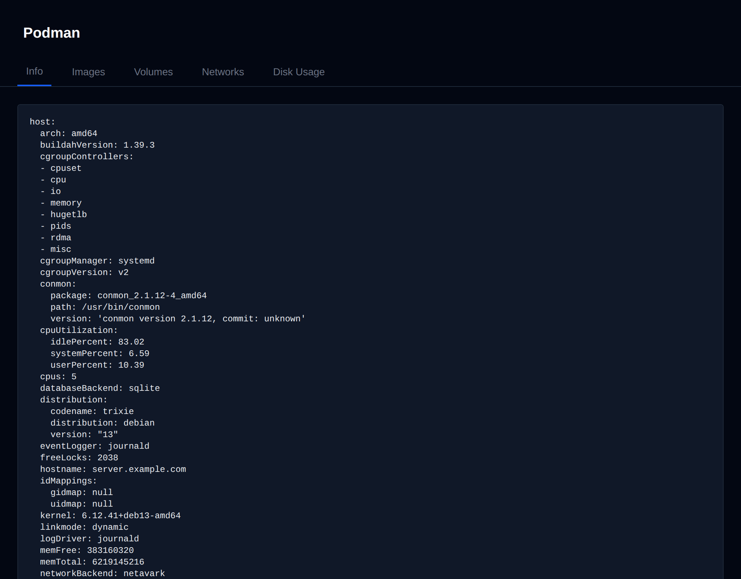This screenshot has height=579, width=741.
Task: Open the Volumes tab
Action: tap(153, 72)
